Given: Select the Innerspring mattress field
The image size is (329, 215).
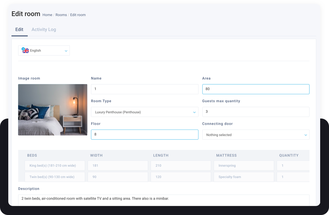Looking at the screenshot, I should coord(244,166).
